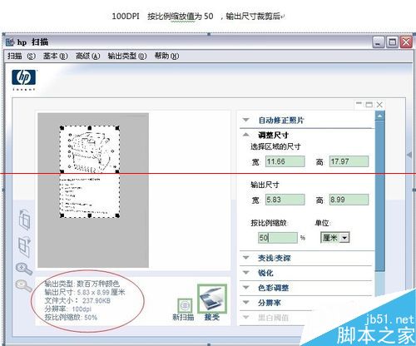Maximize the hp 扫描 window
Screen dimensions: 416x346
392,42
